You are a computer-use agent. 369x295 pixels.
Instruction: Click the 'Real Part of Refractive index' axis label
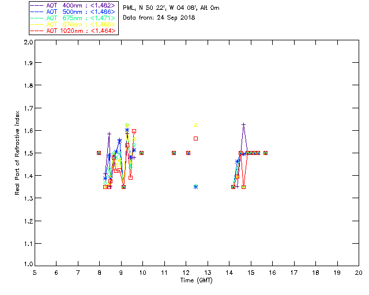point(17,153)
